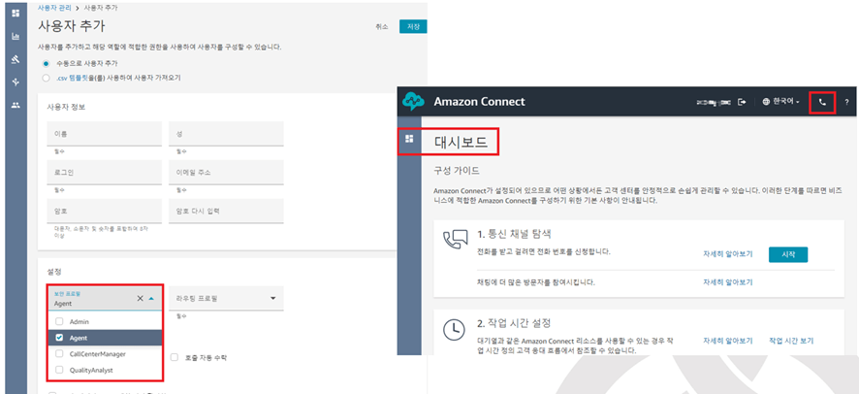
Task: Click clock icon for 작업 시간 설정
Action: pos(454,330)
